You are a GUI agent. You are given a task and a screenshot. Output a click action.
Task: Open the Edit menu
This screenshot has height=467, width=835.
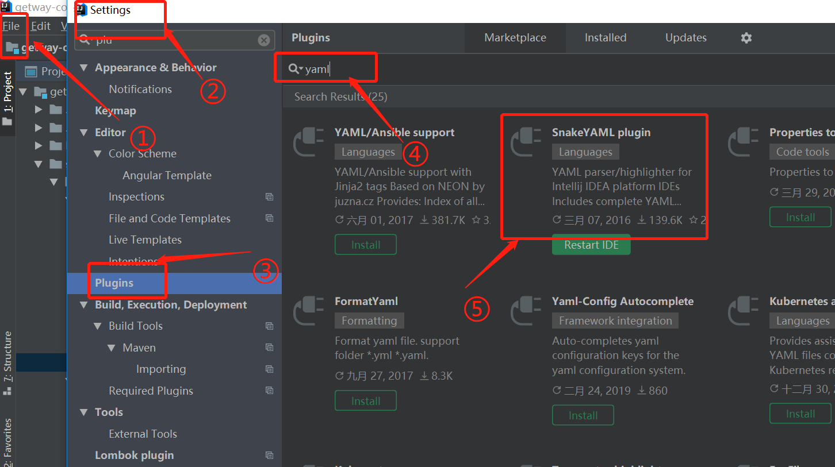point(41,26)
